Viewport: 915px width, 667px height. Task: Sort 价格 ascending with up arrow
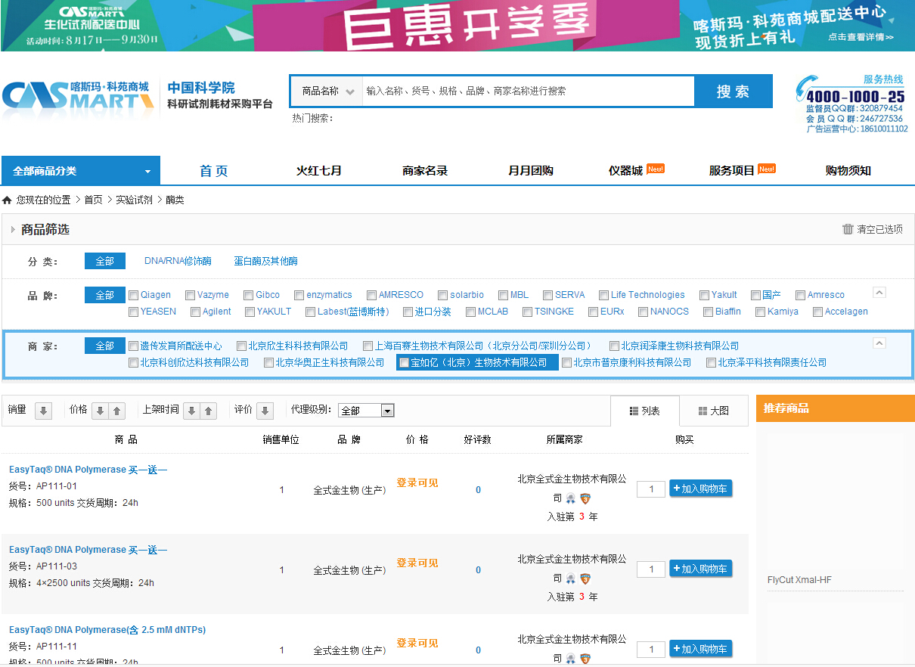[x=116, y=411]
